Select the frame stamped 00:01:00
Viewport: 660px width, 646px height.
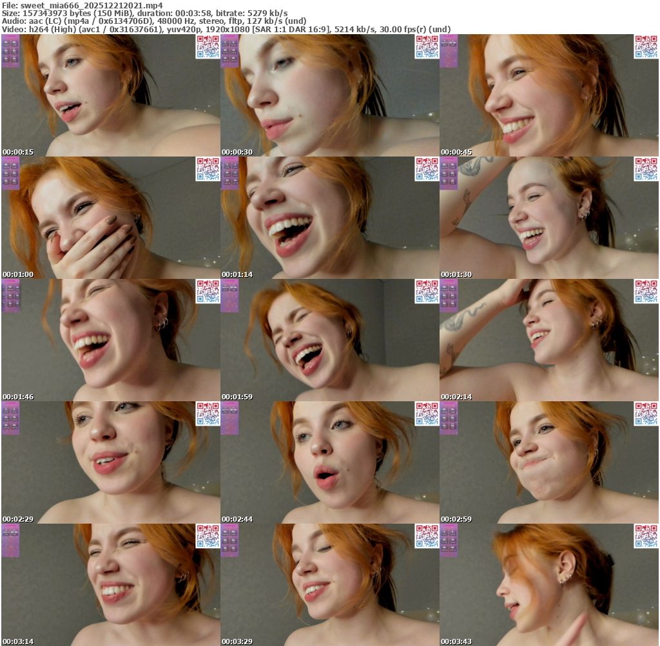pyautogui.click(x=111, y=218)
